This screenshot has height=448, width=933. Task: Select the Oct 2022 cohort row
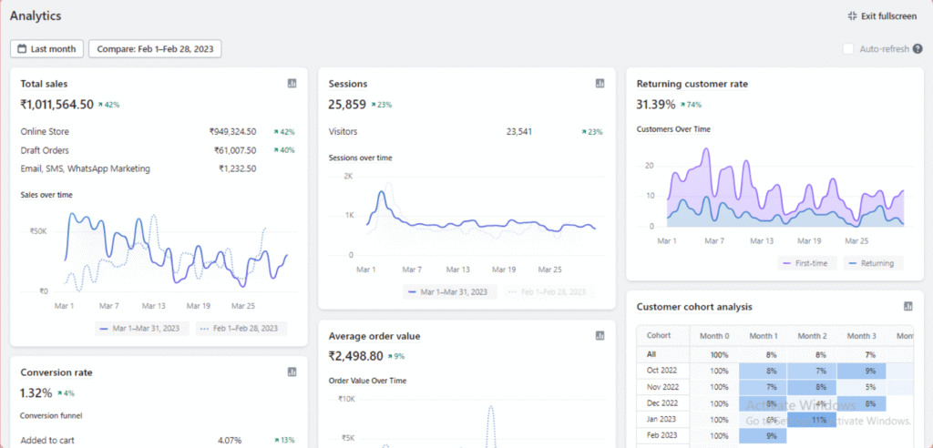coord(661,371)
